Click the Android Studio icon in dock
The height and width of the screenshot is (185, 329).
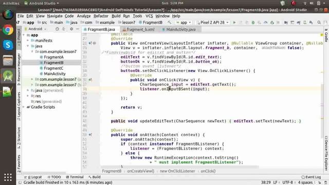pyautogui.click(x=8, y=76)
